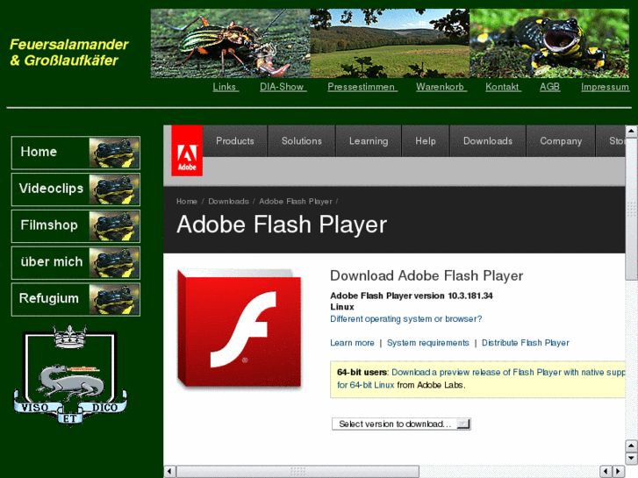Image resolution: width=638 pixels, height=478 pixels.
Task: Open the Adobe Downloads menu
Action: pos(488,141)
